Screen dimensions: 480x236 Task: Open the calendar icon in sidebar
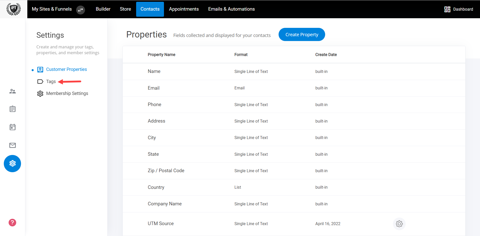(12, 127)
